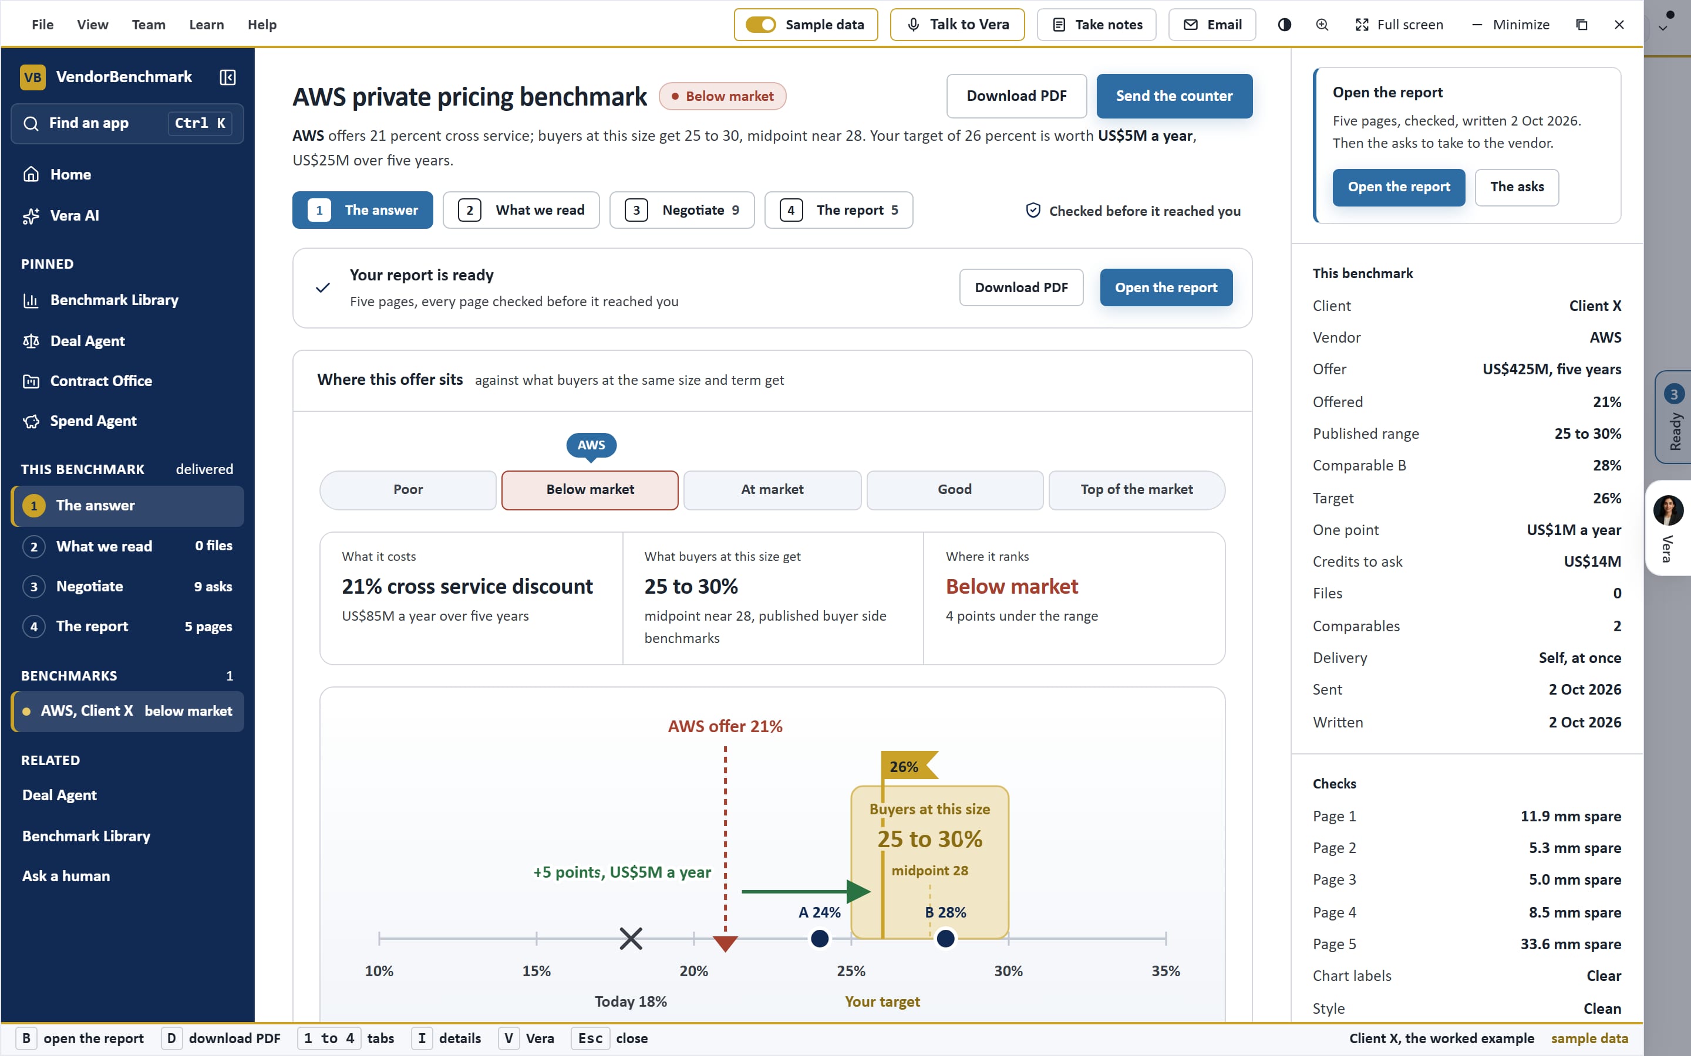Screen dimensions: 1691x1056
Task: Open Ask a human link
Action: coord(66,876)
